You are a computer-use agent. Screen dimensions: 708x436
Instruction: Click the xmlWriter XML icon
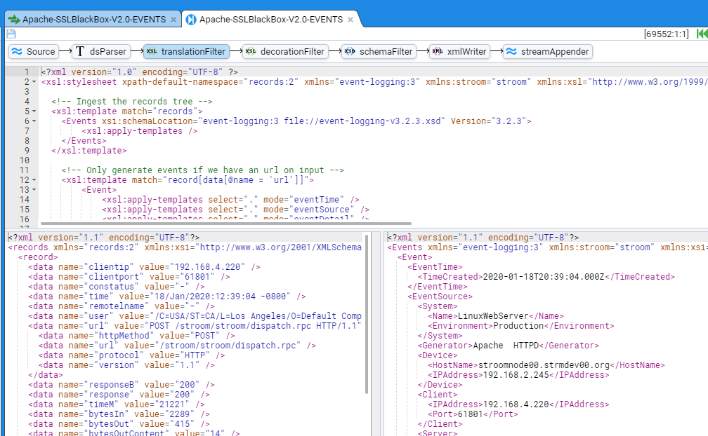tap(438, 51)
